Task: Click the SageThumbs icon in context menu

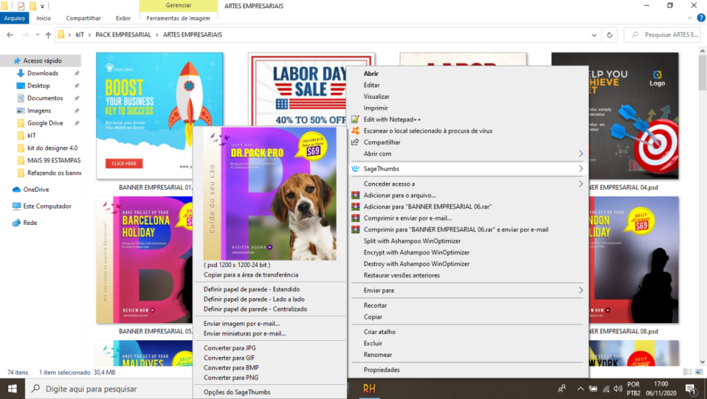Action: pos(356,168)
